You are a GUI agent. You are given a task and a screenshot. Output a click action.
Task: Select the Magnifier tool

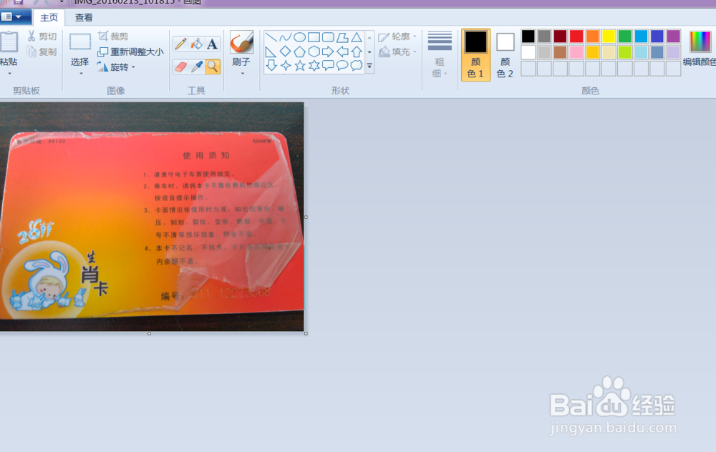(x=213, y=67)
